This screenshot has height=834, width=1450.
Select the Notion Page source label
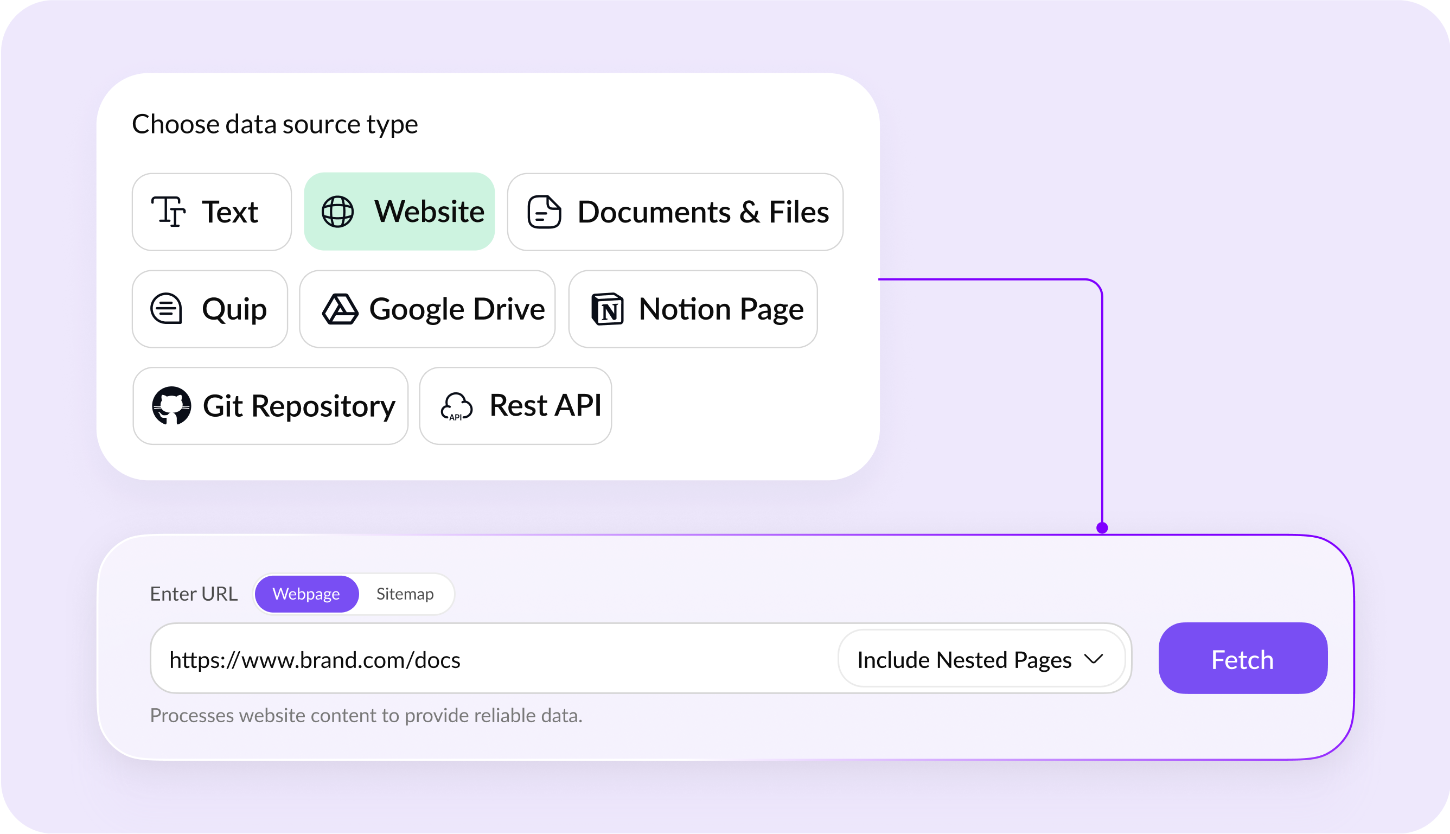[x=721, y=310]
